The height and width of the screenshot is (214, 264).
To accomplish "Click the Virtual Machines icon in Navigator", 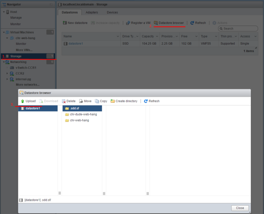I will [7, 32].
